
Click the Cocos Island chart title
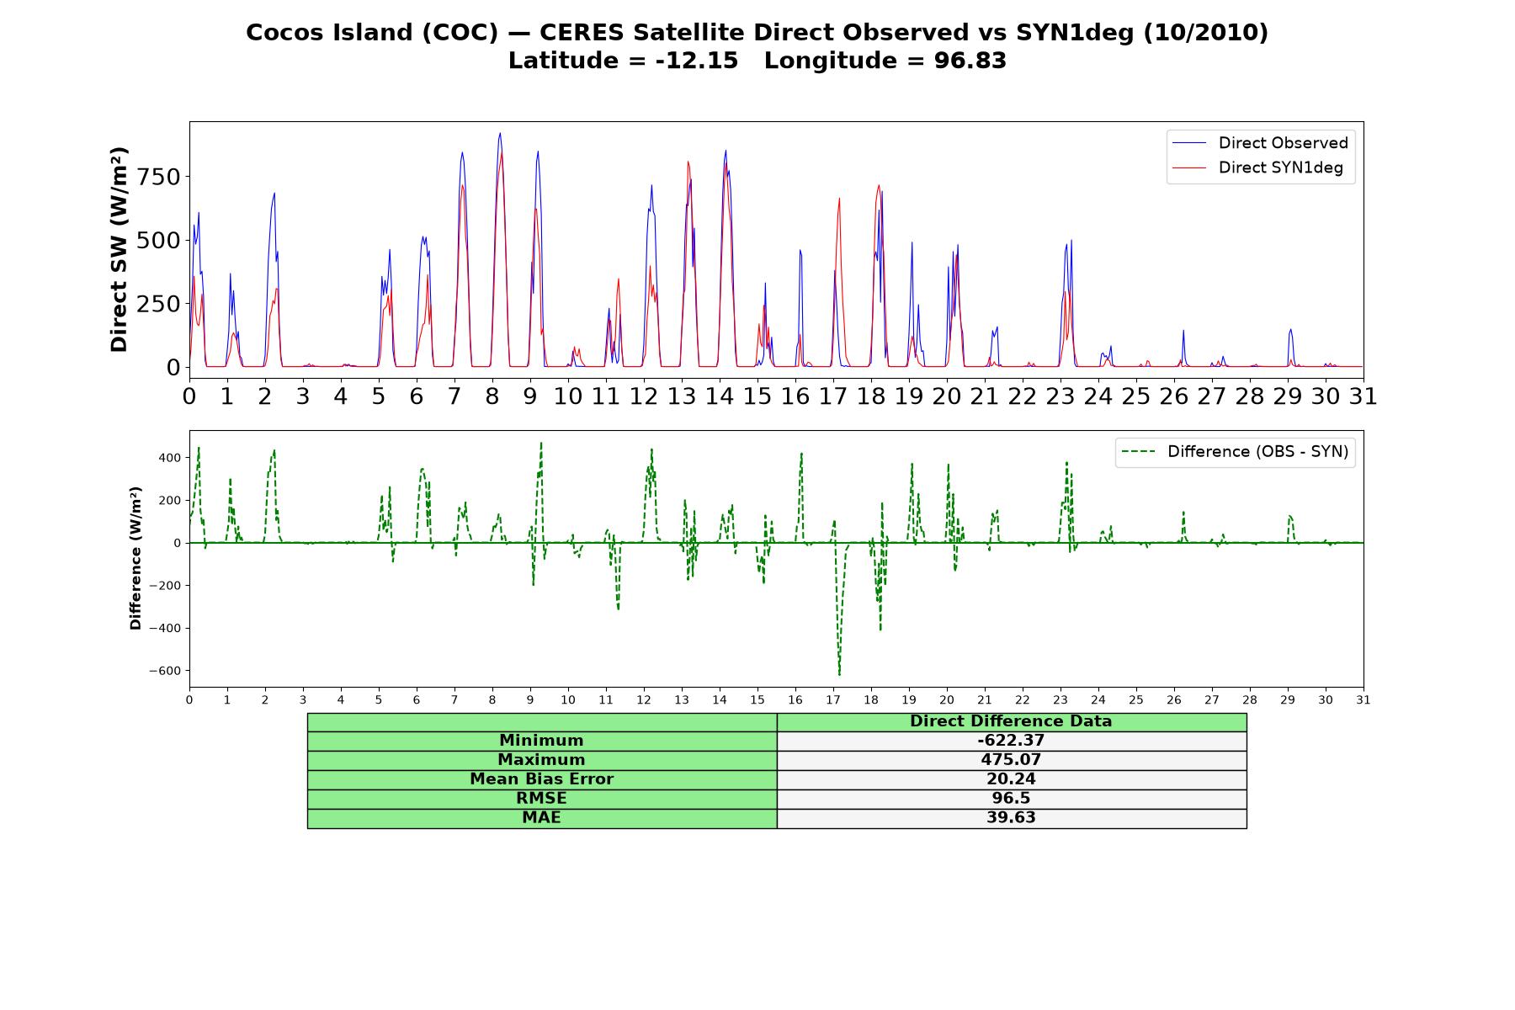pyautogui.click(x=757, y=32)
